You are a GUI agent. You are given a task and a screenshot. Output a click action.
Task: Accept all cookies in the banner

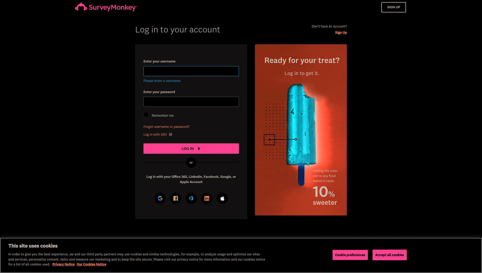[389, 255]
